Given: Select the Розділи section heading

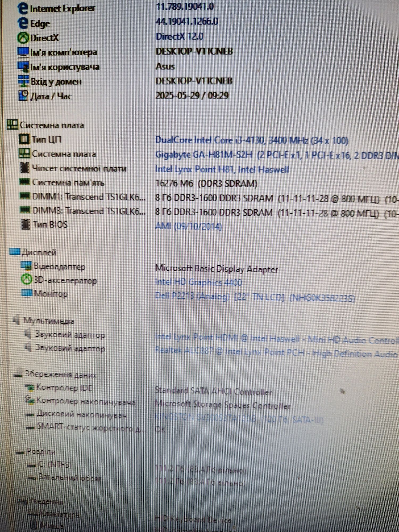Looking at the screenshot, I should (x=41, y=451).
